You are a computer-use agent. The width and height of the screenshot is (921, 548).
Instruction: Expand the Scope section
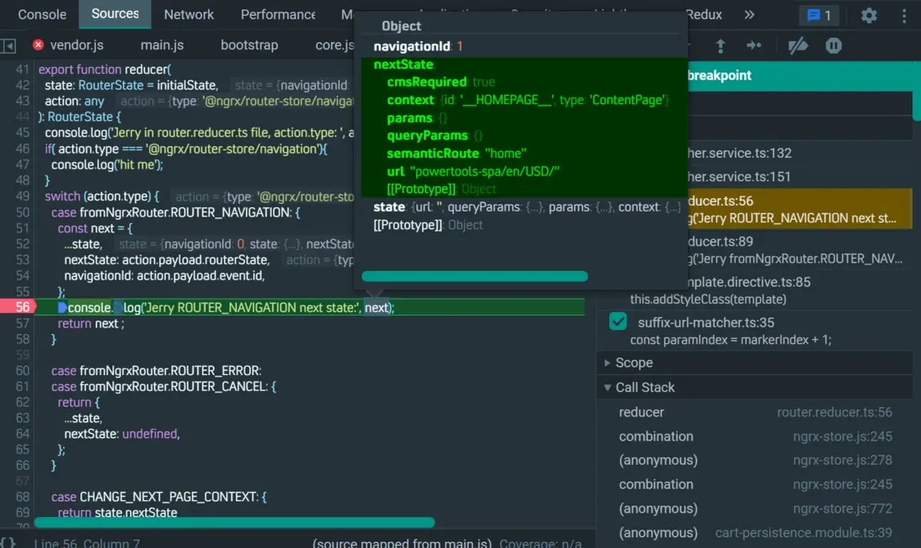coord(633,363)
